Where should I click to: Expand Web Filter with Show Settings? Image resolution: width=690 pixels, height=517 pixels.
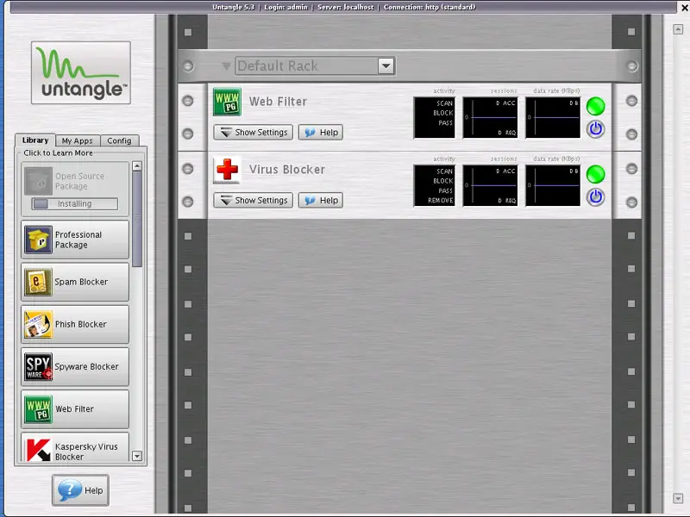click(x=253, y=133)
